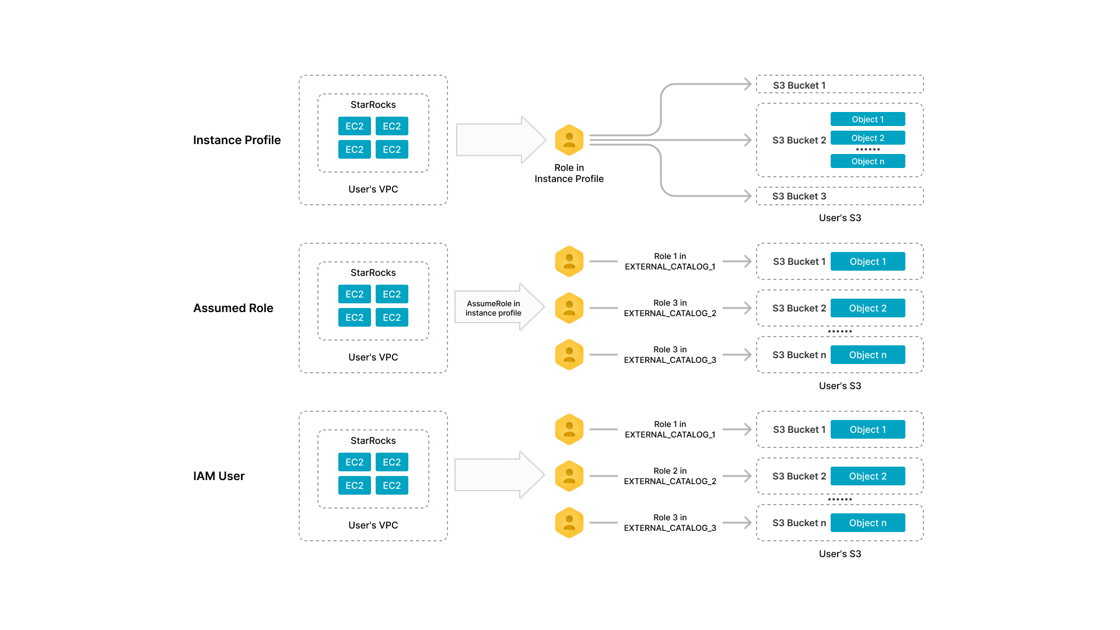This screenshot has height=630, width=1120.
Task: Select S3 Bucket 3 box in Instance Profile row
Action: click(x=839, y=196)
